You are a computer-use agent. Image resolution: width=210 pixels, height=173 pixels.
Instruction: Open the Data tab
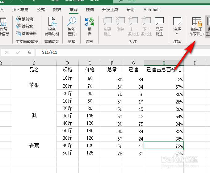click(57, 10)
